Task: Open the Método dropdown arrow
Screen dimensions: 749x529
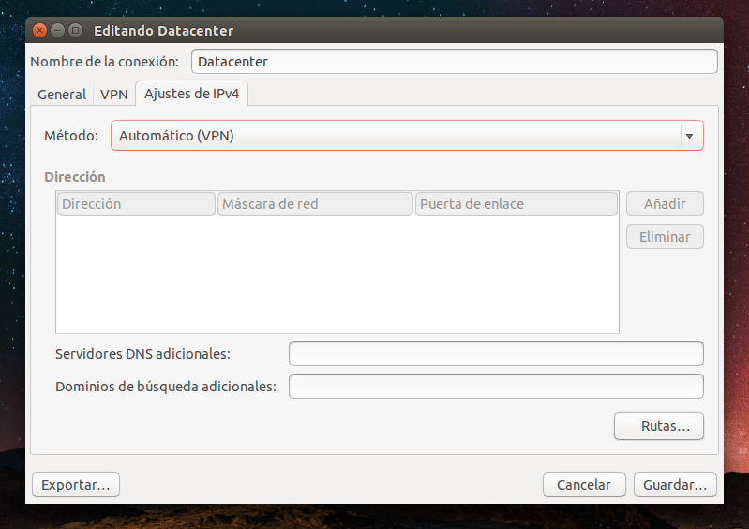Action: pyautogui.click(x=689, y=136)
